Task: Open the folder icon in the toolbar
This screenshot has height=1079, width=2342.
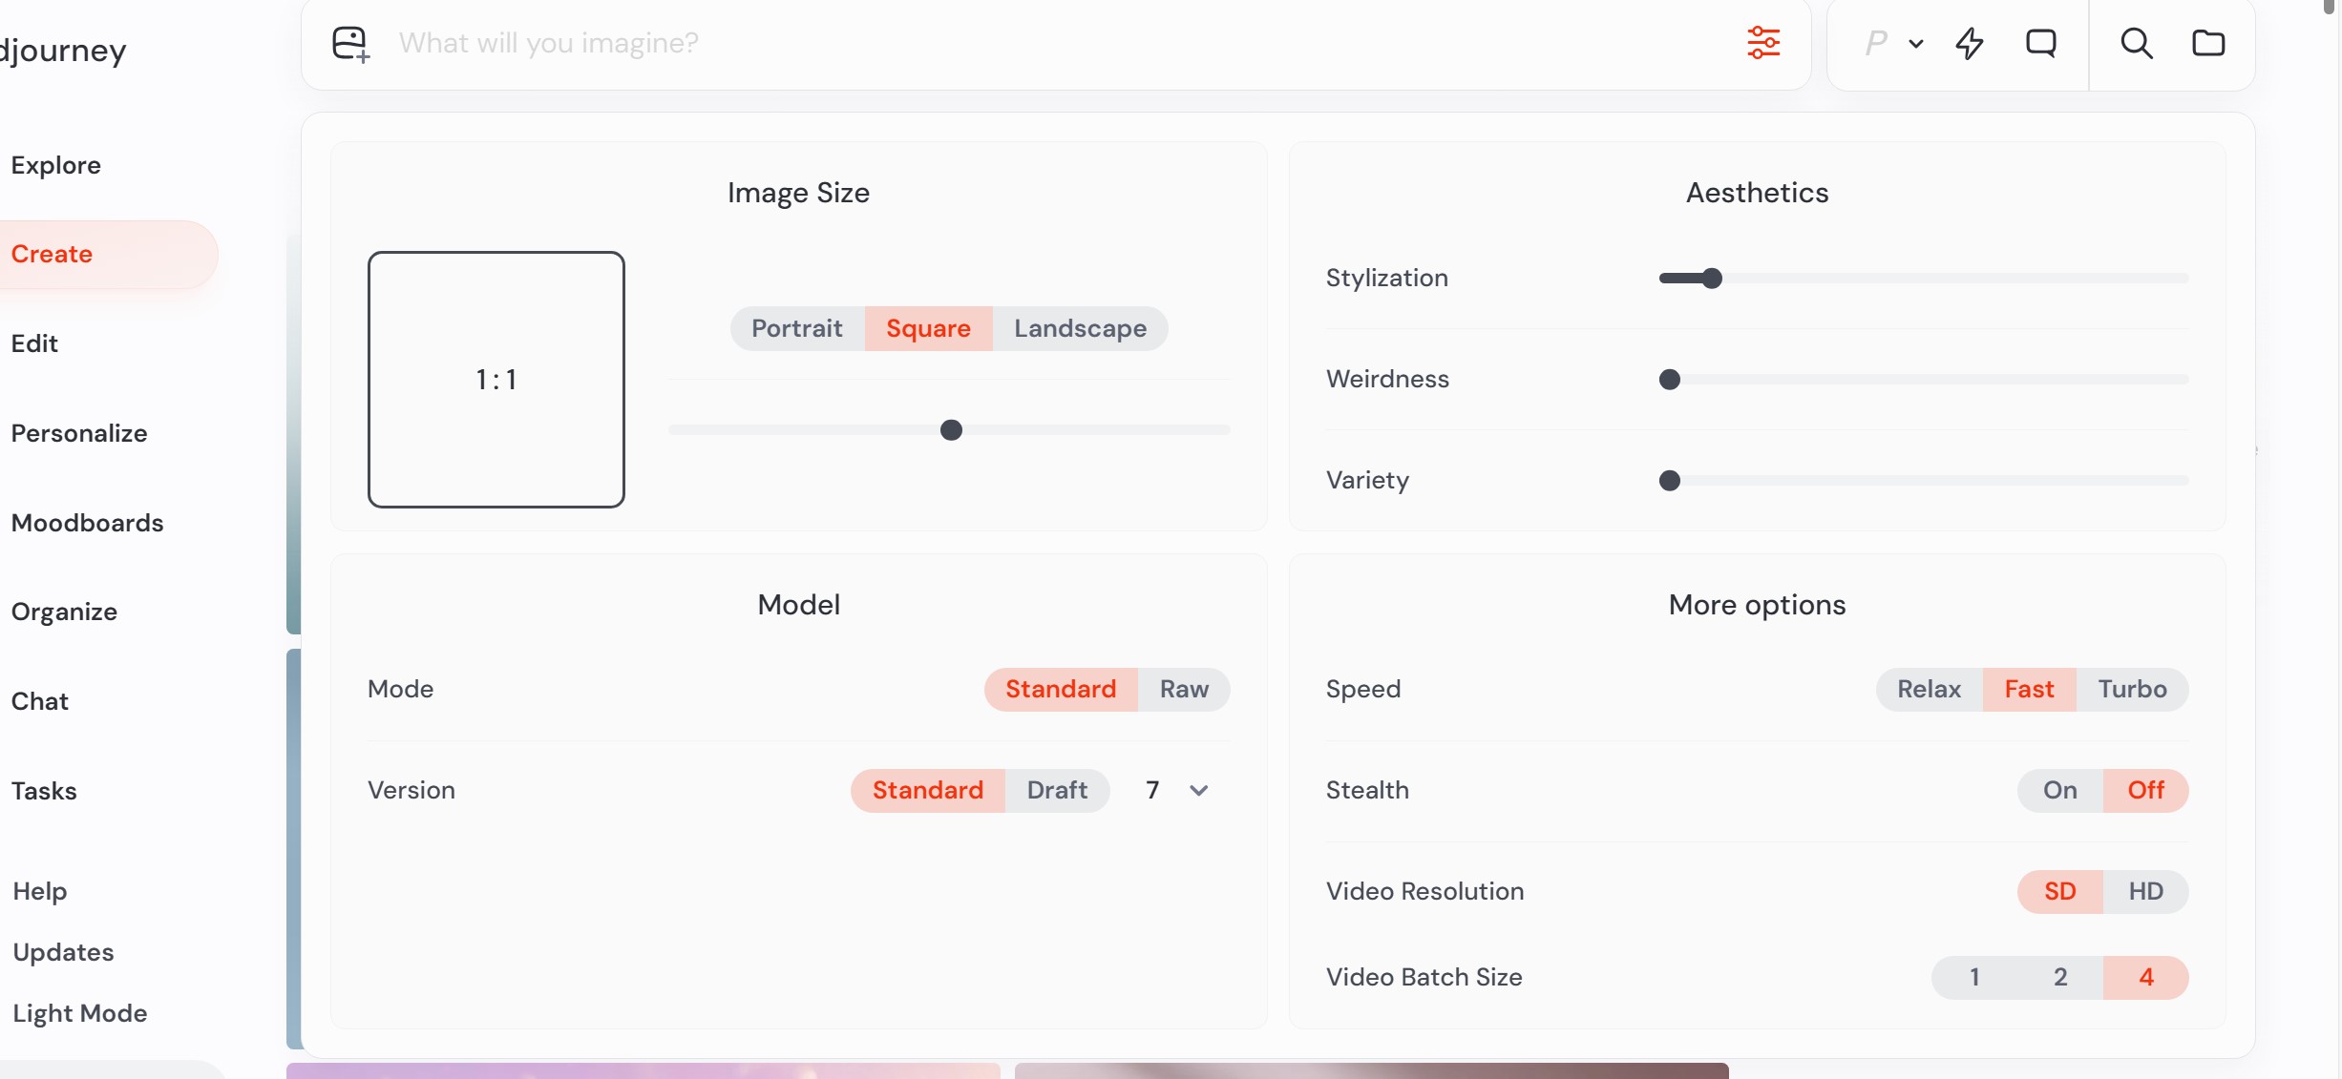Action: click(2208, 43)
